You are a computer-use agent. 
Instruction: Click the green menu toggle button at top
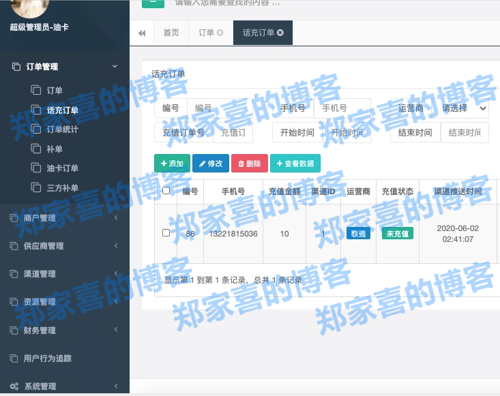[x=153, y=3]
